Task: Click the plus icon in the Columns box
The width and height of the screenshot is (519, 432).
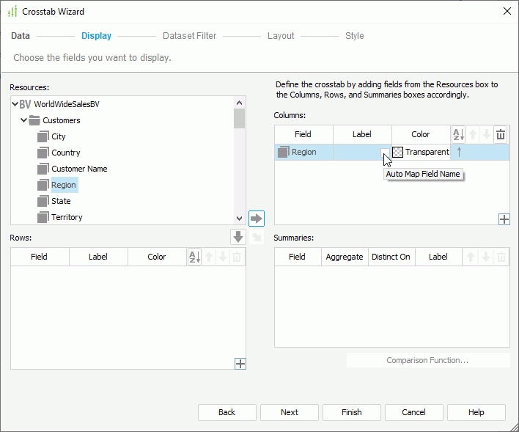Action: [x=504, y=219]
